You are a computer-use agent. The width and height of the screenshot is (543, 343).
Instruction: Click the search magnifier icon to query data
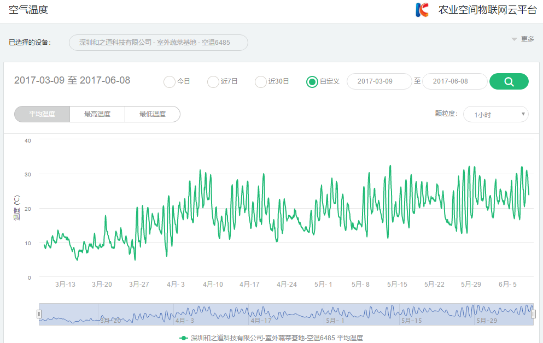coord(509,81)
